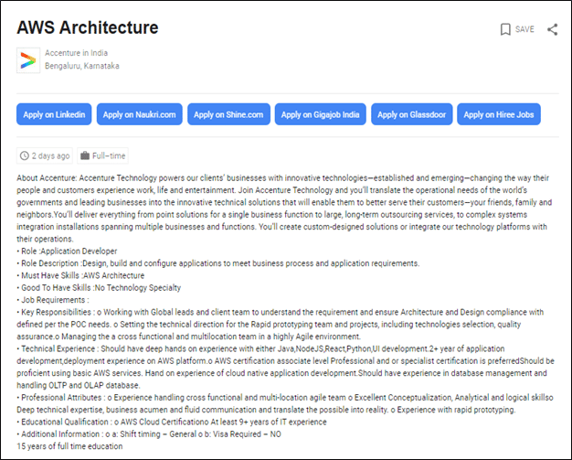This screenshot has width=572, height=460.
Task: Click the clock icon beside 2 days ago
Action: pyautogui.click(x=25, y=155)
